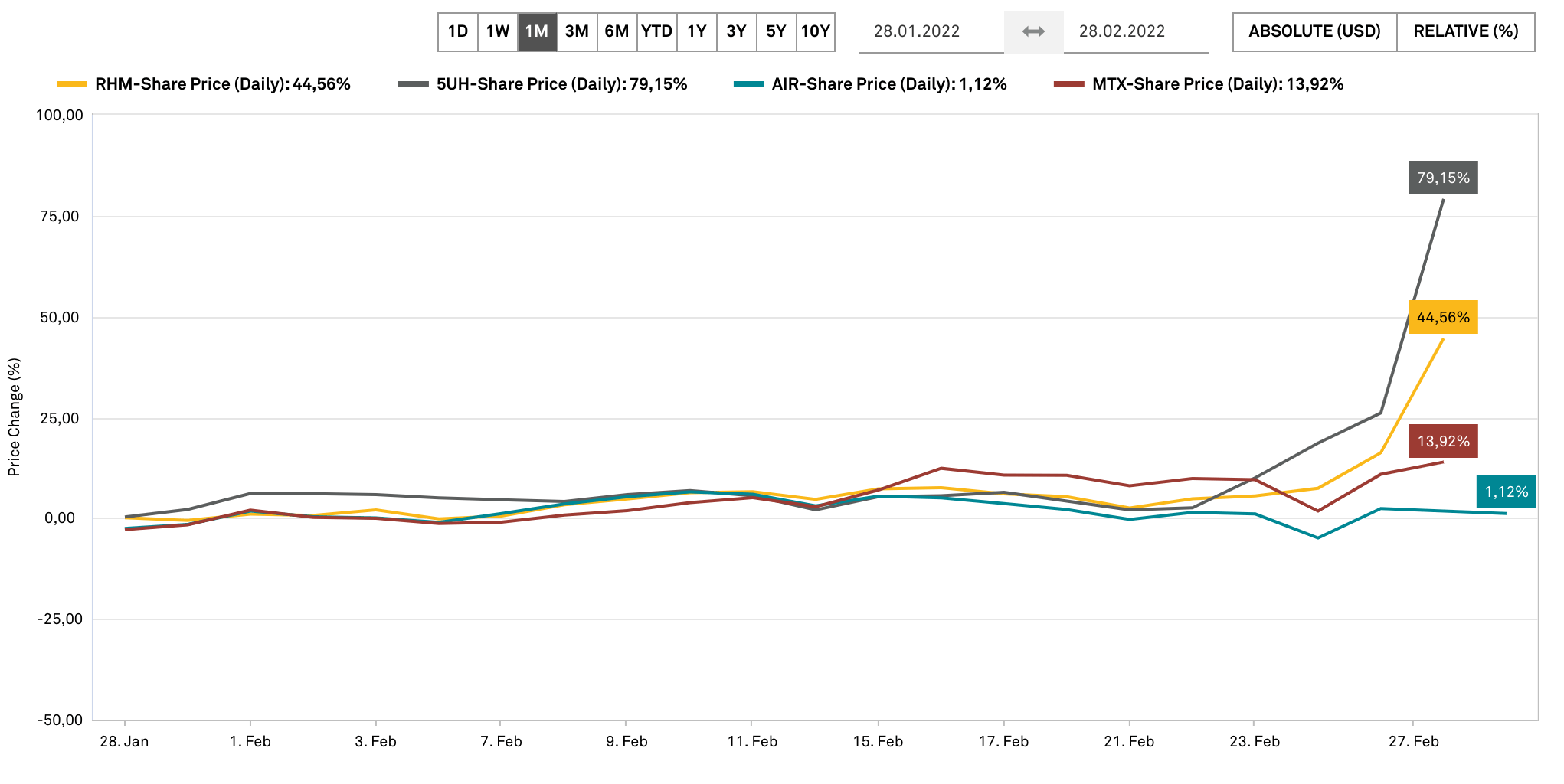Click the start date field 28.01.2022
1564x784 pixels.
pyautogui.click(x=917, y=31)
